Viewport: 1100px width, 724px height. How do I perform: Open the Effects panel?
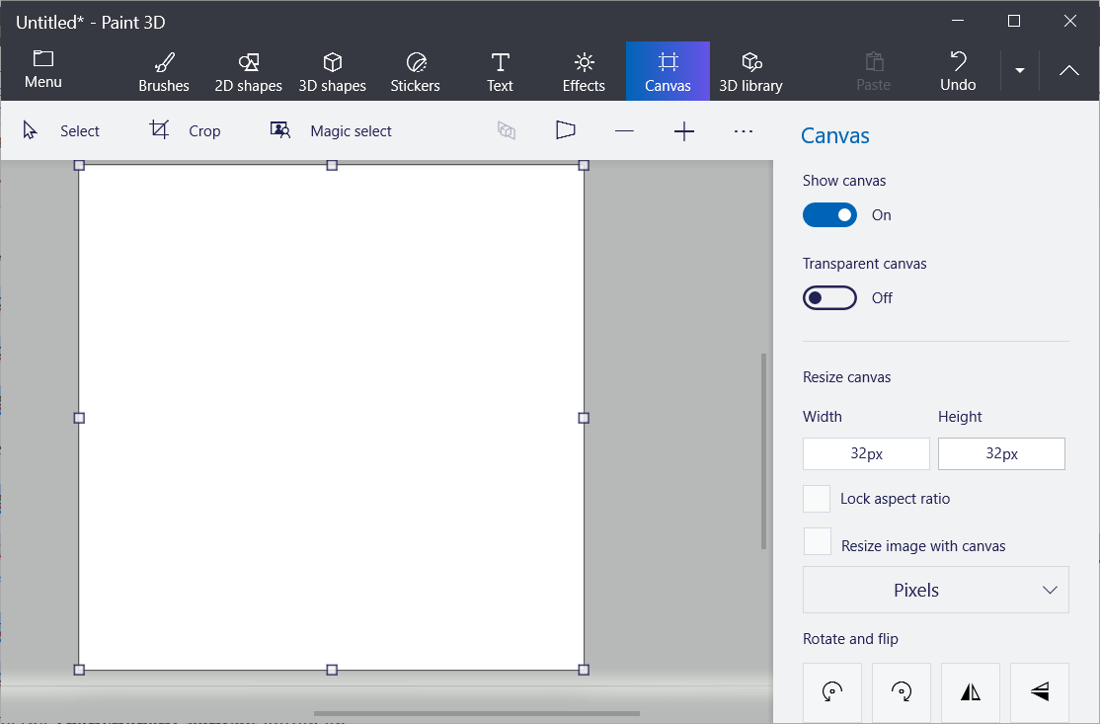[583, 70]
